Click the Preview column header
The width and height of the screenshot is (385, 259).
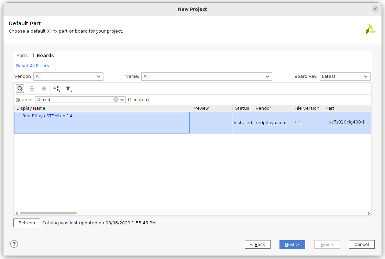point(211,108)
